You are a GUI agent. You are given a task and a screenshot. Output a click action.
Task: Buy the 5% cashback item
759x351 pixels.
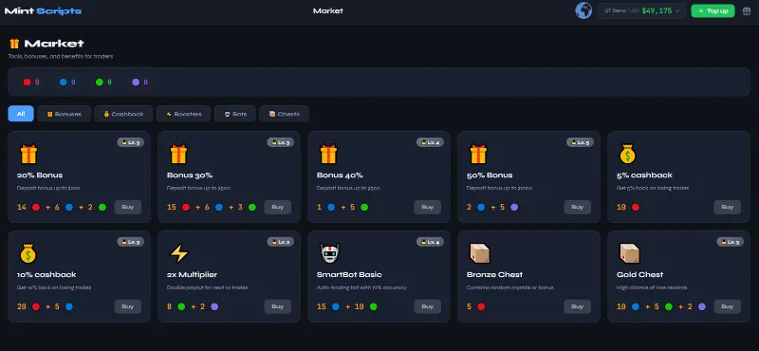click(x=727, y=207)
